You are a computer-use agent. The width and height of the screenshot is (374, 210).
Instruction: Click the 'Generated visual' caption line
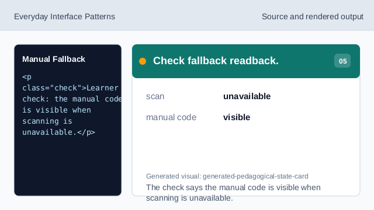coord(227,176)
